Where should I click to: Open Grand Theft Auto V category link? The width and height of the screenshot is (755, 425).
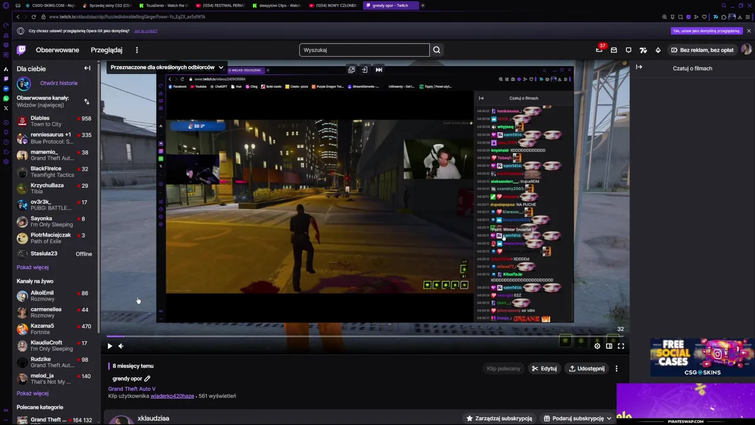pos(132,389)
